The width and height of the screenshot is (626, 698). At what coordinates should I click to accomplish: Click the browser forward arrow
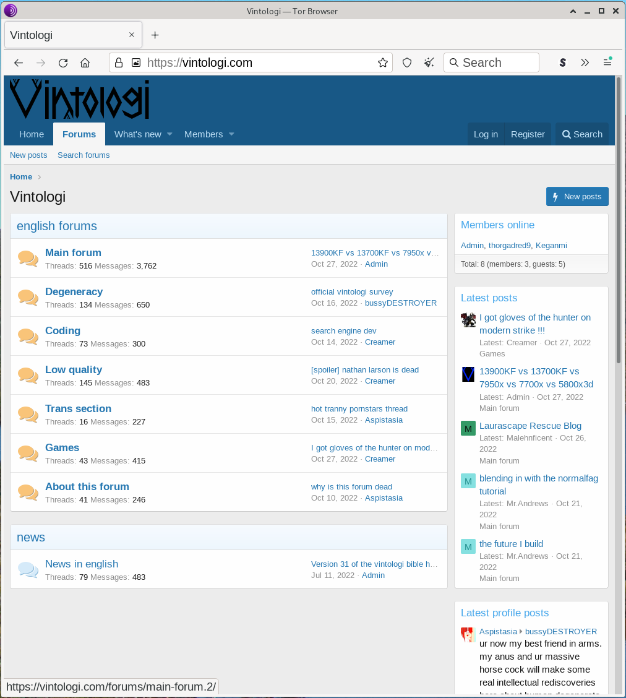[40, 62]
